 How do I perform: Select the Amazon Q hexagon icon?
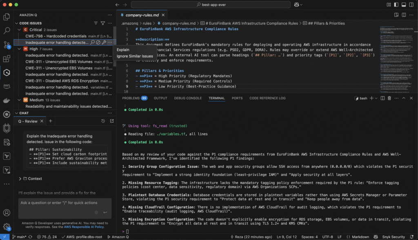click(x=7, y=72)
